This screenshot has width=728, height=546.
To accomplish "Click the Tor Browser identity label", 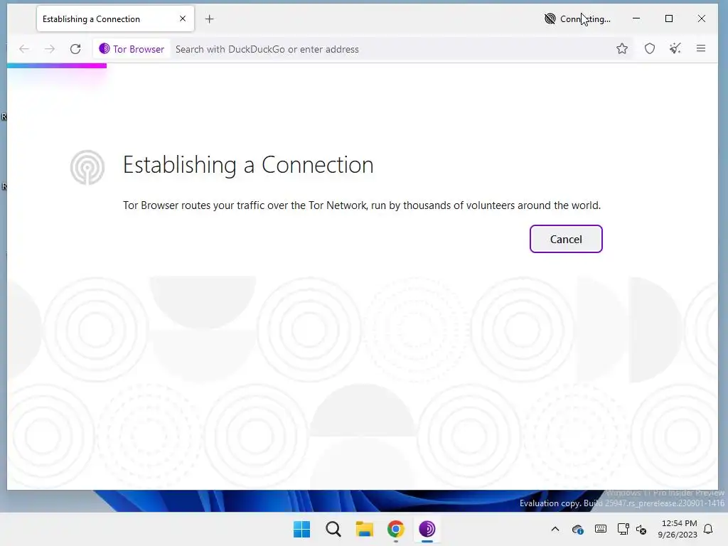I will tap(132, 49).
